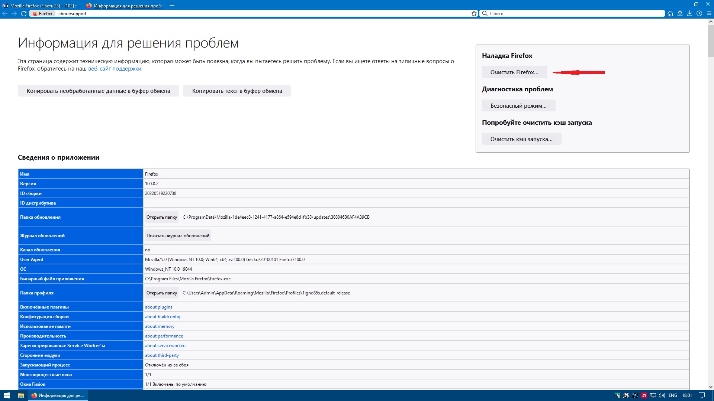Viewport: 714px width, 401px height.
Task: Click the Сведения о приложении heading
Action: point(58,157)
